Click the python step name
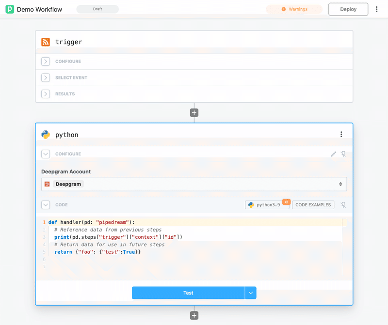The height and width of the screenshot is (325, 388). 66,135
